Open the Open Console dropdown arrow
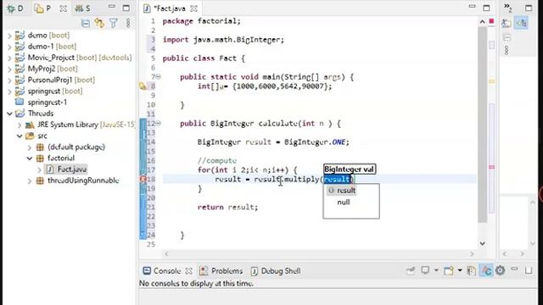The width and height of the screenshot is (543, 305). [x=460, y=270]
